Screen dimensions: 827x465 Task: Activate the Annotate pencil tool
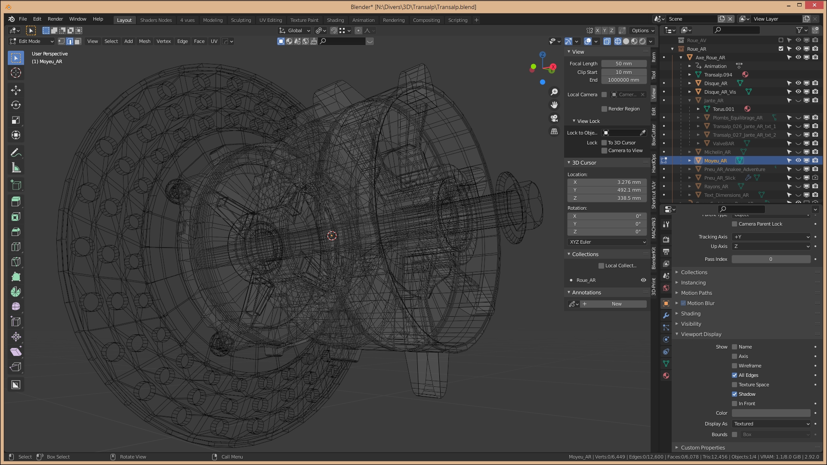pyautogui.click(x=16, y=153)
